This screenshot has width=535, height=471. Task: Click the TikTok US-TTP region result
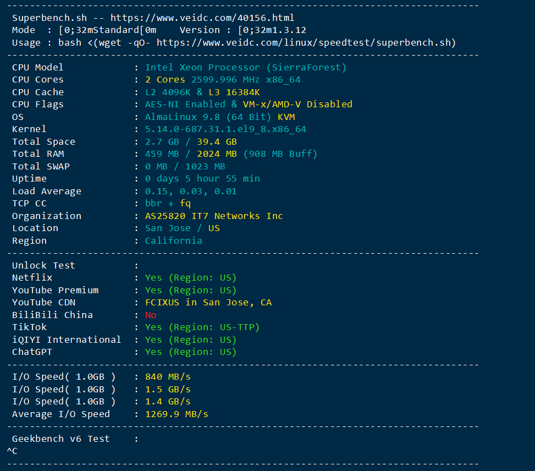[x=202, y=327]
